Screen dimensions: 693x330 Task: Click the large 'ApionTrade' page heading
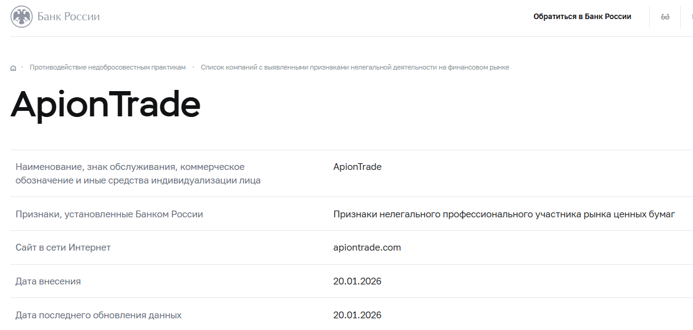click(105, 105)
